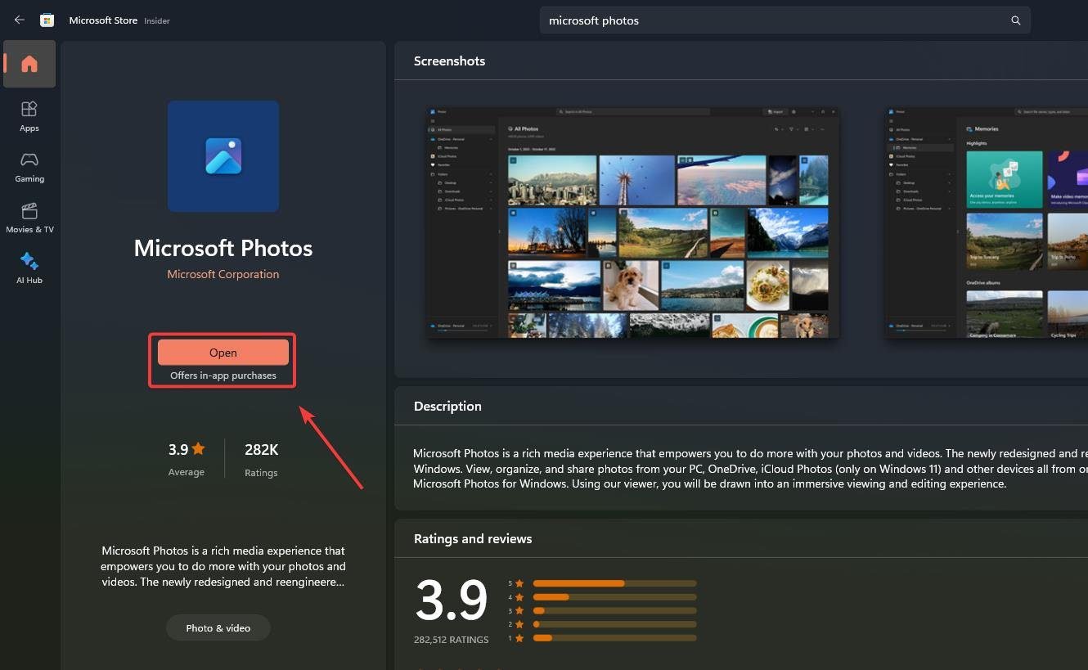Viewport: 1088px width, 670px height.
Task: Open Movies & TV in sidebar
Action: tap(29, 218)
